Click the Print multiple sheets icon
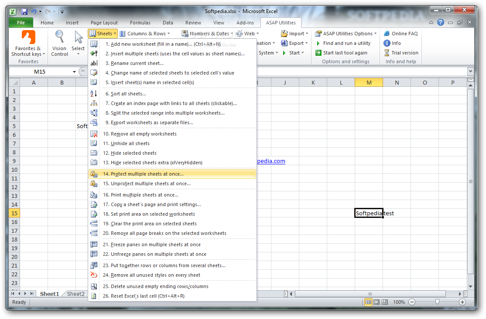This screenshot has width=486, height=319. pos(94,195)
